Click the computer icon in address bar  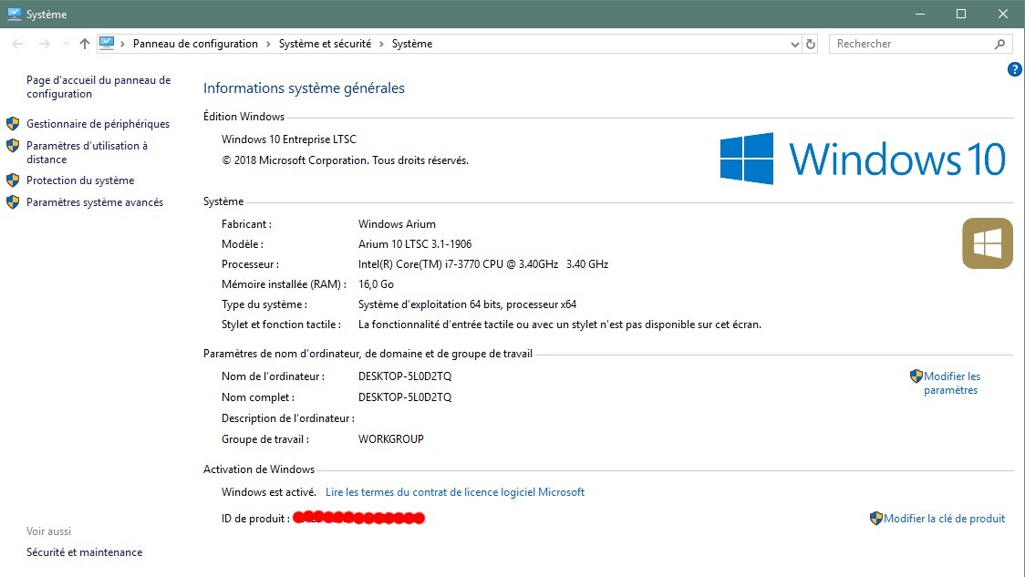point(107,44)
